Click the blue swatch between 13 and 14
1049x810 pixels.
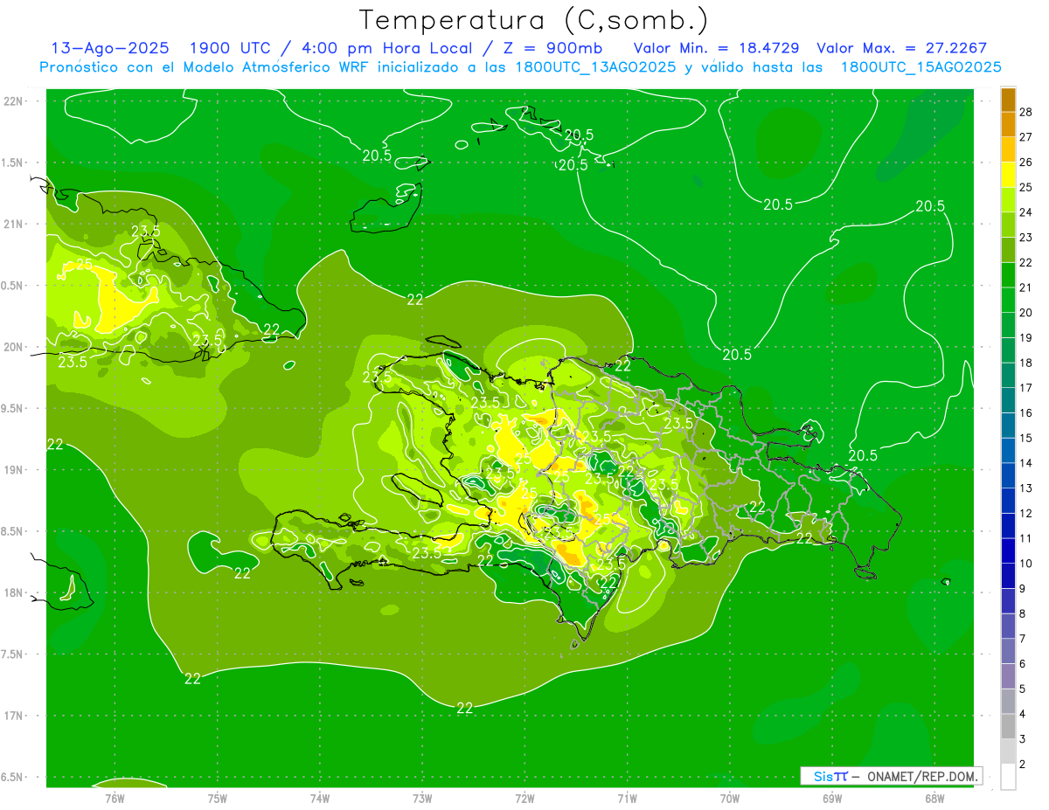(x=1008, y=476)
